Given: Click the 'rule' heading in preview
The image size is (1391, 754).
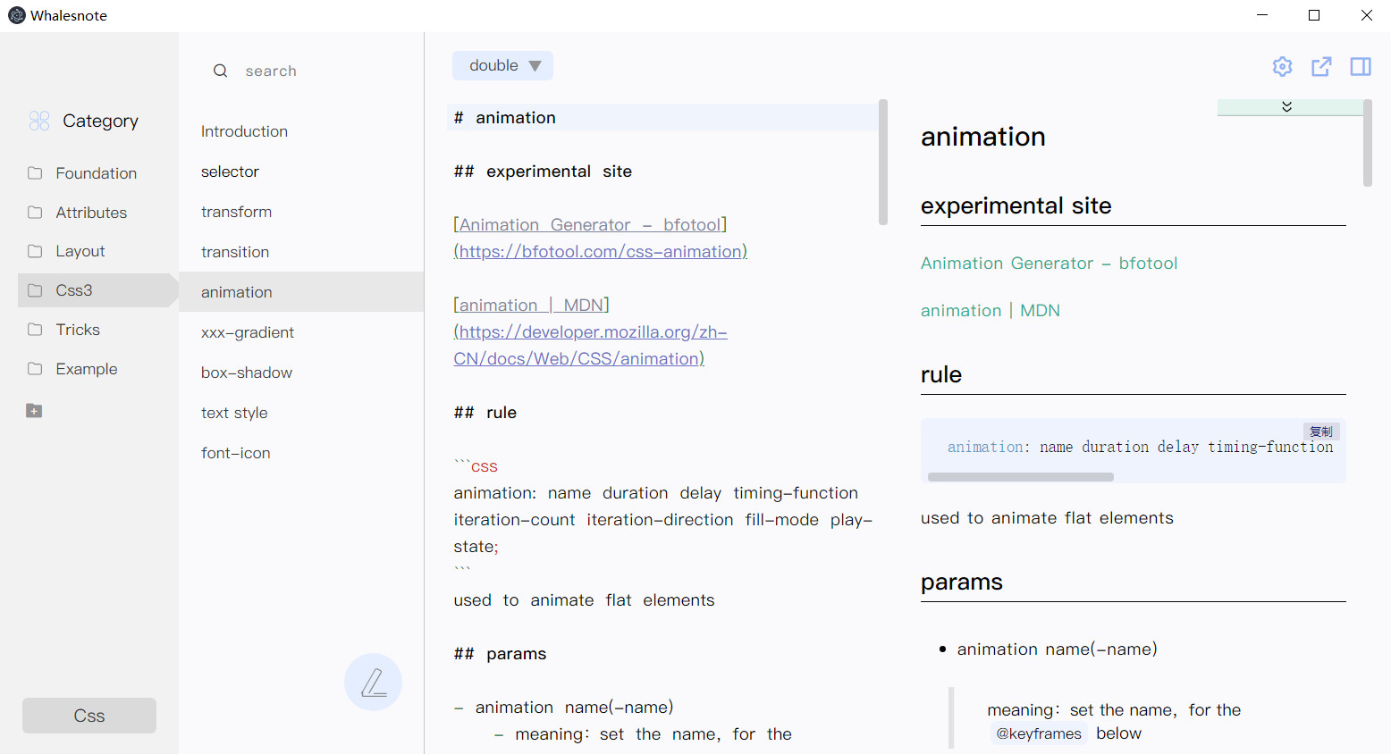Looking at the screenshot, I should 941,374.
